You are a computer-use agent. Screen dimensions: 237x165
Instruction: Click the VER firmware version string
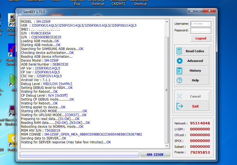click(x=84, y=26)
